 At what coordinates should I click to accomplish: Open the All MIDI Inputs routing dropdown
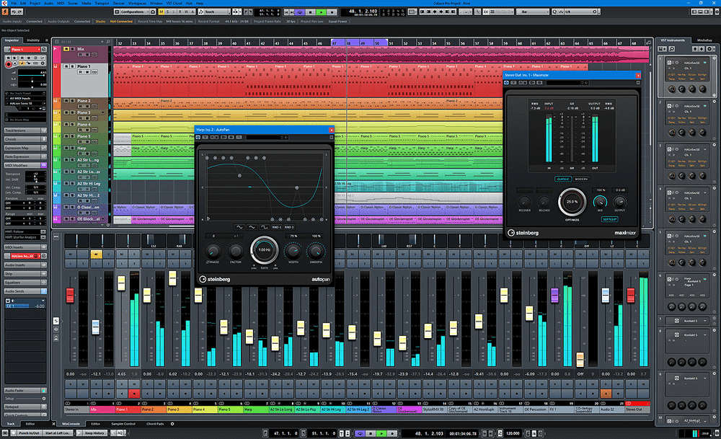[22, 97]
